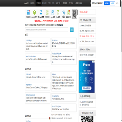This screenshot has height=122, width=122.
Task: Open the AndroidAsync project link
Action: tap(29, 40)
